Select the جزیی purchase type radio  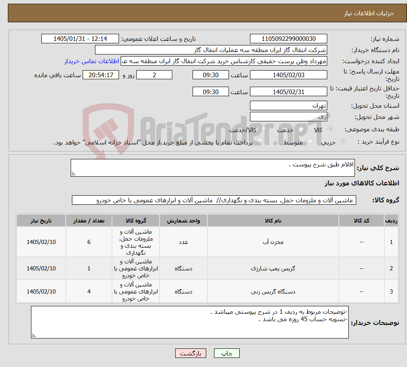coord(343,141)
